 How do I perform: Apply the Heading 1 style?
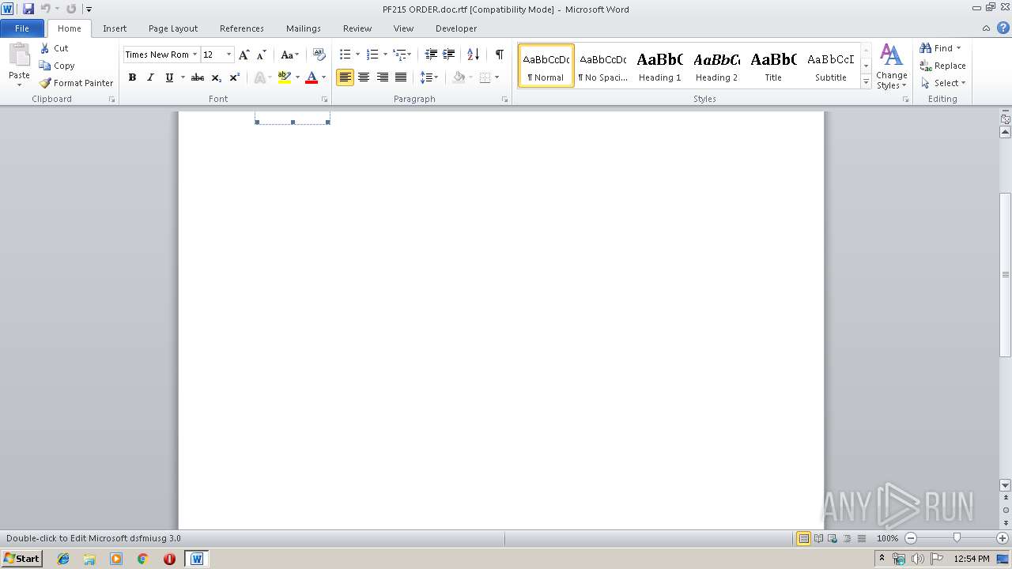(659, 66)
